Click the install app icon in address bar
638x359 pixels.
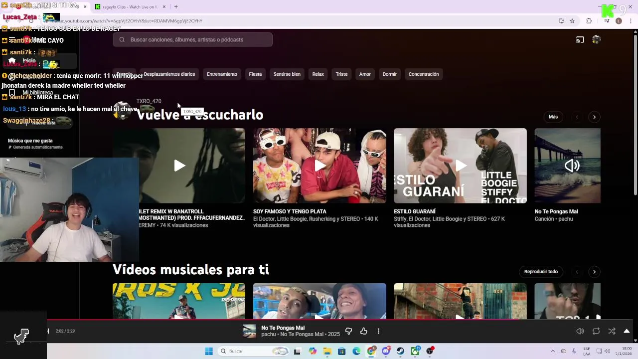tap(561, 21)
